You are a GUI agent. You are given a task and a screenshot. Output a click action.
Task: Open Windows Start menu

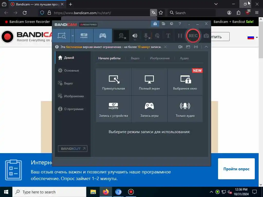click(6, 192)
